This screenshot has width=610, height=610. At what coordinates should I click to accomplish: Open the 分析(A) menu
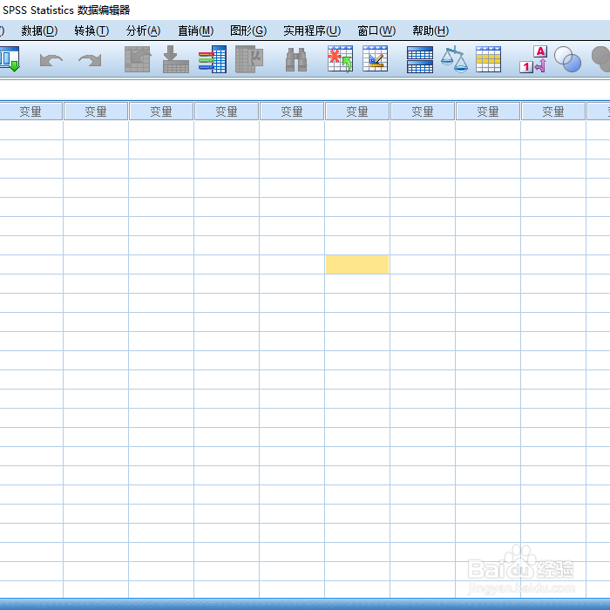tap(143, 30)
